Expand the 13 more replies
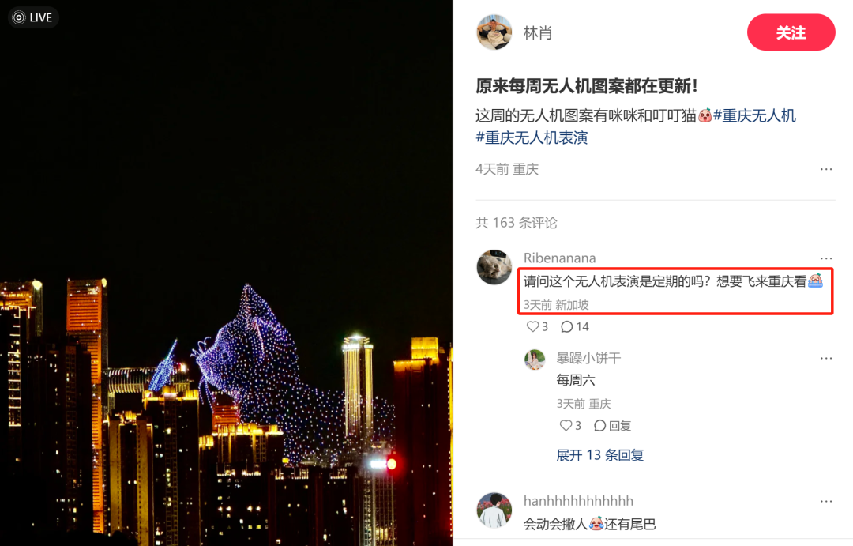 pos(599,455)
